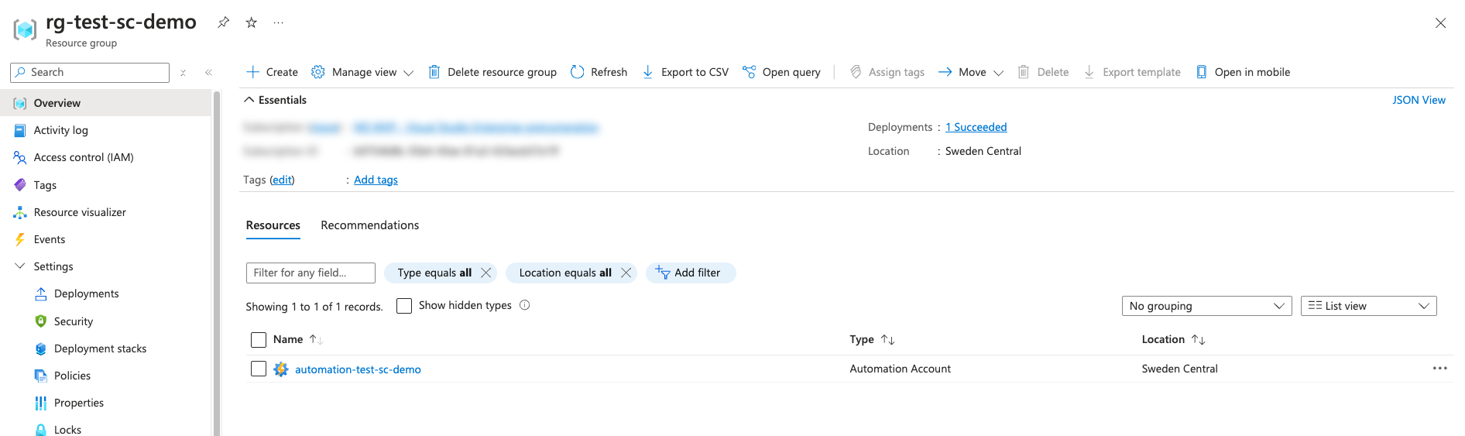Switch to the Recommendations tab

point(370,225)
